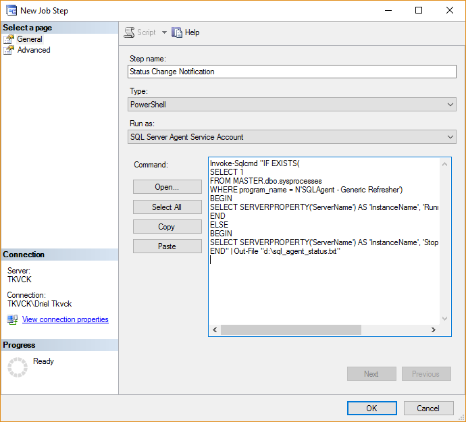Viewport: 466px width, 422px height.
Task: Click the New Job Step window icon
Action: click(x=11, y=11)
